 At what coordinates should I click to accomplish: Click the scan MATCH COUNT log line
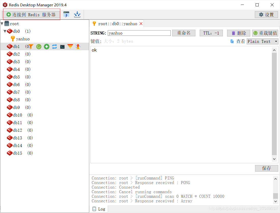tap(158, 196)
